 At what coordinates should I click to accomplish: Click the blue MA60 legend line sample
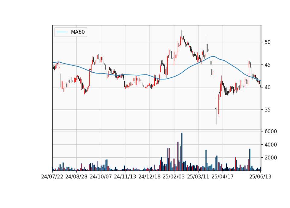[62, 32]
